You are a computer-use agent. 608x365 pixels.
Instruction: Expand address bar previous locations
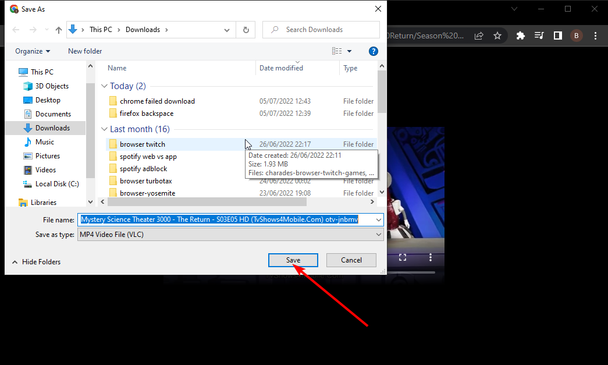coord(227,30)
